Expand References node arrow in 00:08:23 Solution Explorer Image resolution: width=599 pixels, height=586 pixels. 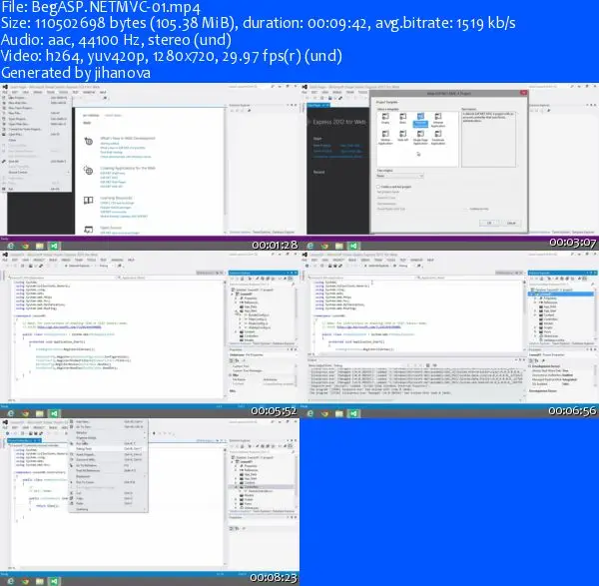[x=237, y=470]
